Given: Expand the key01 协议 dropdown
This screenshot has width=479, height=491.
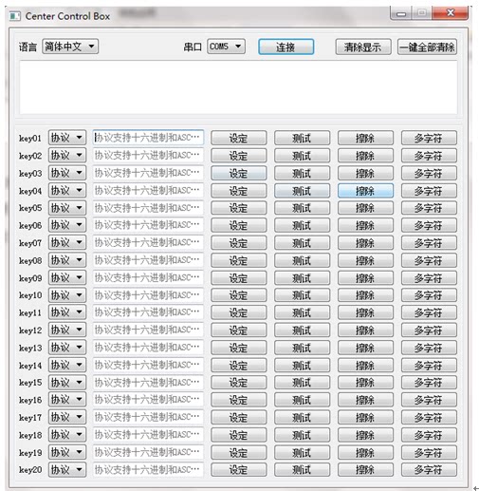Looking at the screenshot, I should [67, 138].
